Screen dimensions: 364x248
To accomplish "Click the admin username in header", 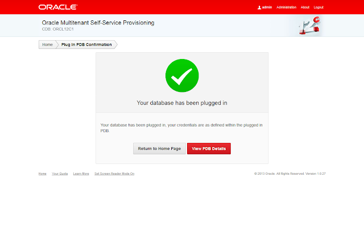I will (267, 7).
